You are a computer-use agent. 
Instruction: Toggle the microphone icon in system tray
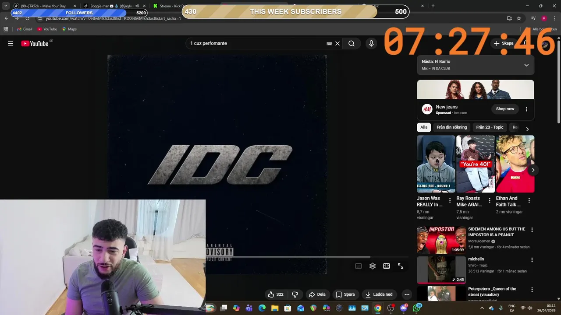[501, 308]
